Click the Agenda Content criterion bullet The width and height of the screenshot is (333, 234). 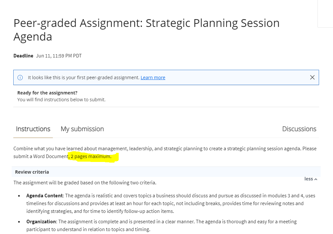(x=45, y=195)
